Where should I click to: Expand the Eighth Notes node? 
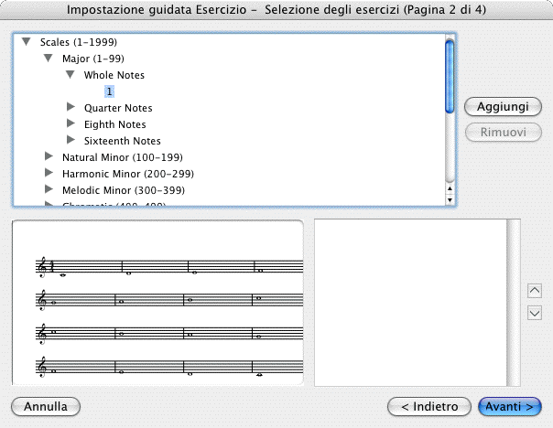(x=70, y=124)
